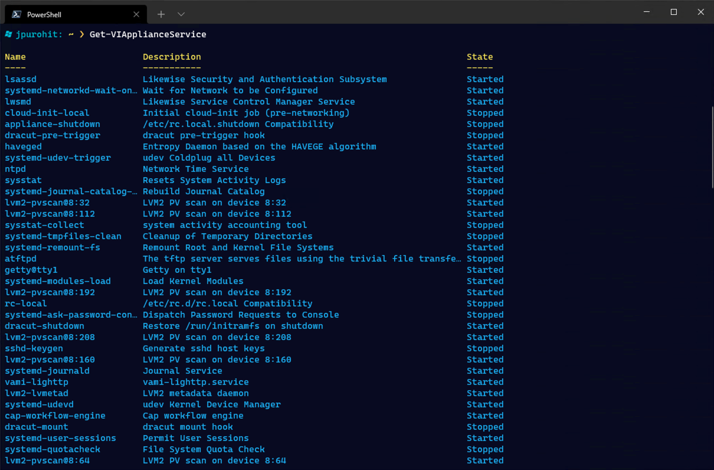Click the Windows logo in the prompt
The height and width of the screenshot is (470, 714).
[9, 34]
